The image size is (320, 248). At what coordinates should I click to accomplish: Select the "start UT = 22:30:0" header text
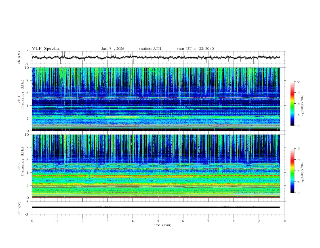click(195, 49)
